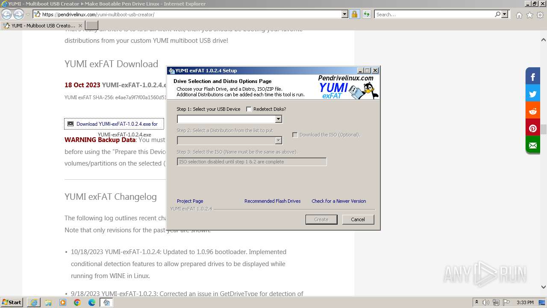Open Recommended Flash Drives link
Image resolution: width=547 pixels, height=308 pixels.
(x=272, y=201)
